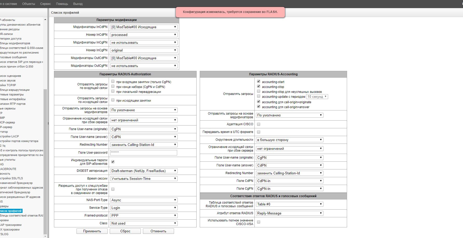The height and width of the screenshot is (238, 463).
Task: Open Атрибут ответов RADIUS dropdown
Action: (290, 213)
